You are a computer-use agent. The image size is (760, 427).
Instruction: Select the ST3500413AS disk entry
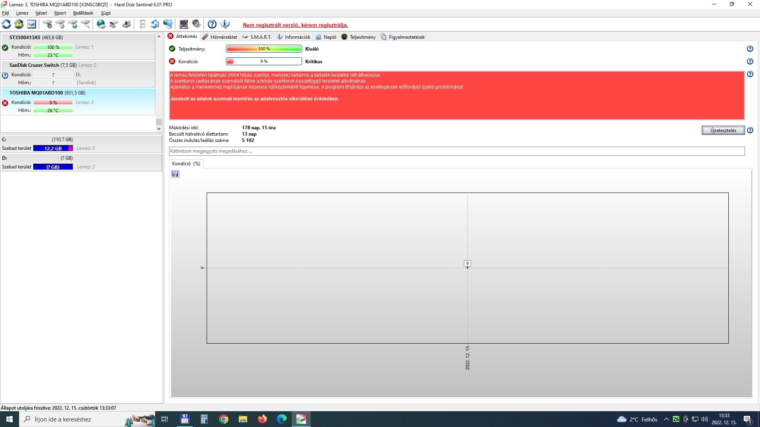[78, 46]
